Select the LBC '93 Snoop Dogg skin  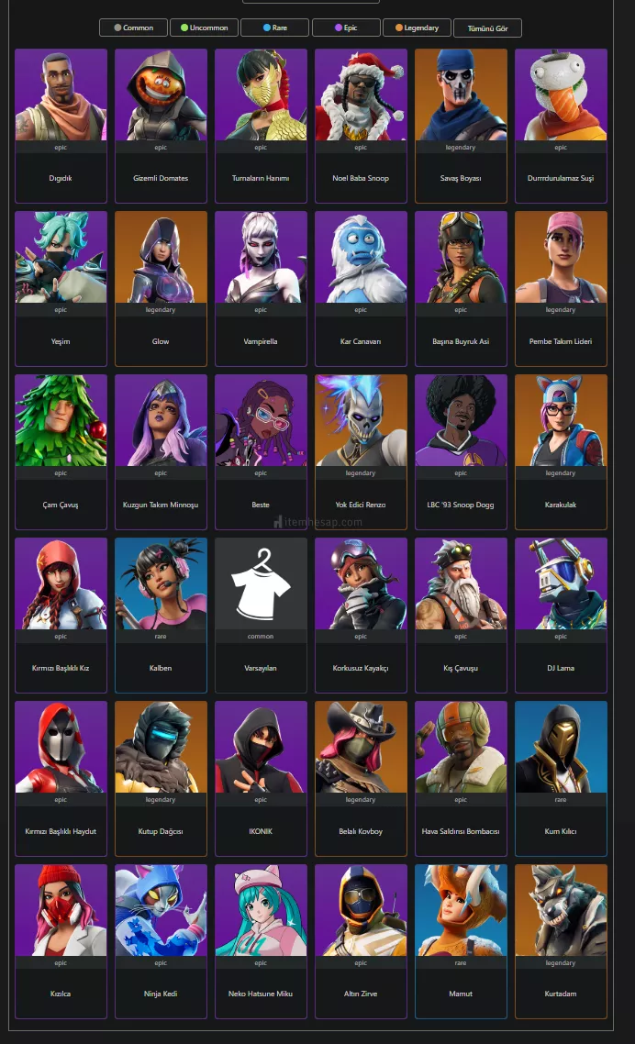click(461, 452)
